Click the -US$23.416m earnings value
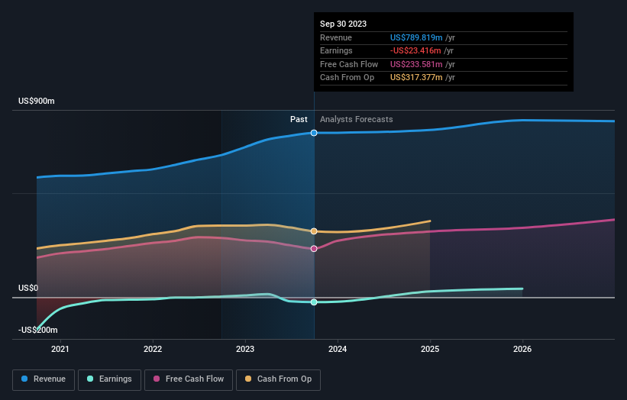The image size is (627, 400). (415, 50)
